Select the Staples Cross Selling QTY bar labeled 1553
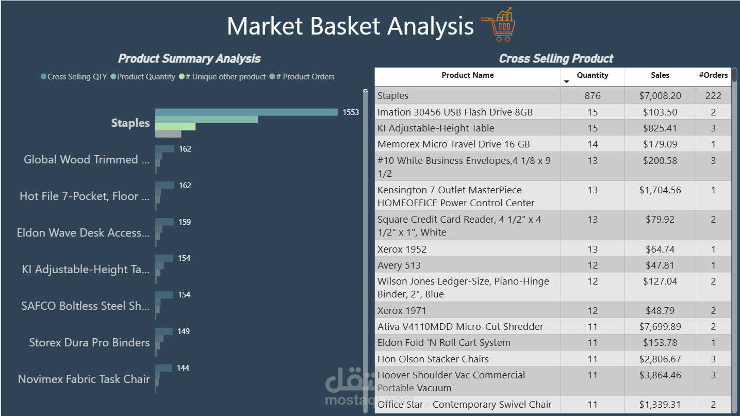The image size is (740, 416). (x=246, y=112)
